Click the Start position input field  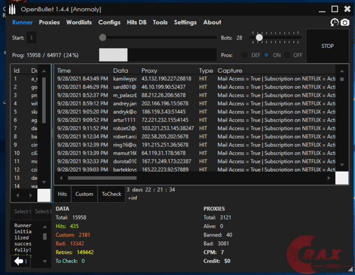(x=31, y=37)
